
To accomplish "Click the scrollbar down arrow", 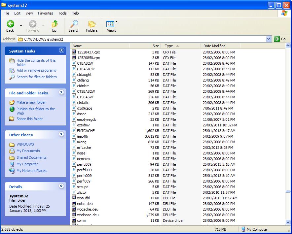I will click(x=288, y=222).
